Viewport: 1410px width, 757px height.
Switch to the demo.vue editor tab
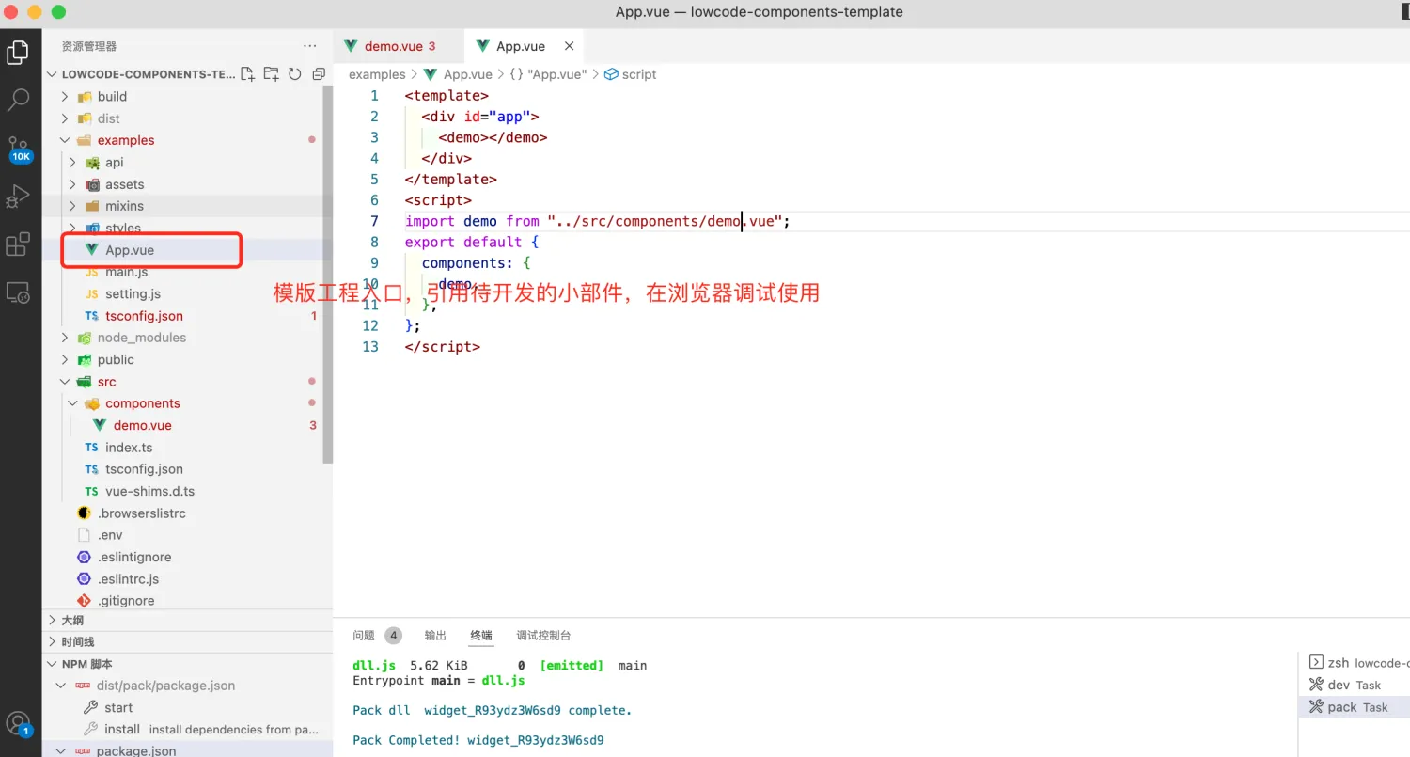[x=393, y=46]
